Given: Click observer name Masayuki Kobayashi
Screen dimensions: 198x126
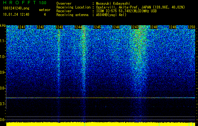Looking at the screenshot, I should pos(113,3).
